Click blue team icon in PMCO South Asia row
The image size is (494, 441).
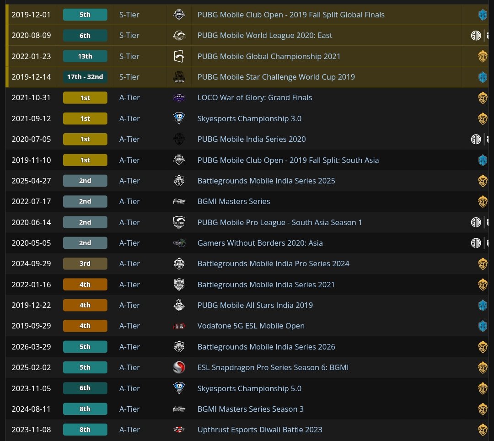pyautogui.click(x=483, y=160)
